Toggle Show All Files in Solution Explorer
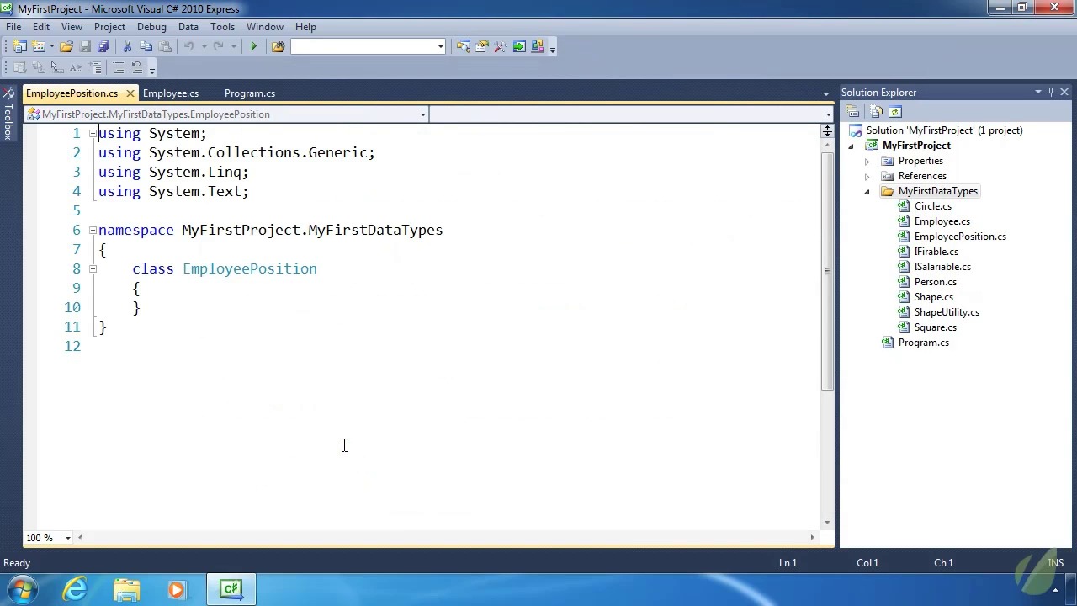The width and height of the screenshot is (1077, 606). [x=877, y=112]
